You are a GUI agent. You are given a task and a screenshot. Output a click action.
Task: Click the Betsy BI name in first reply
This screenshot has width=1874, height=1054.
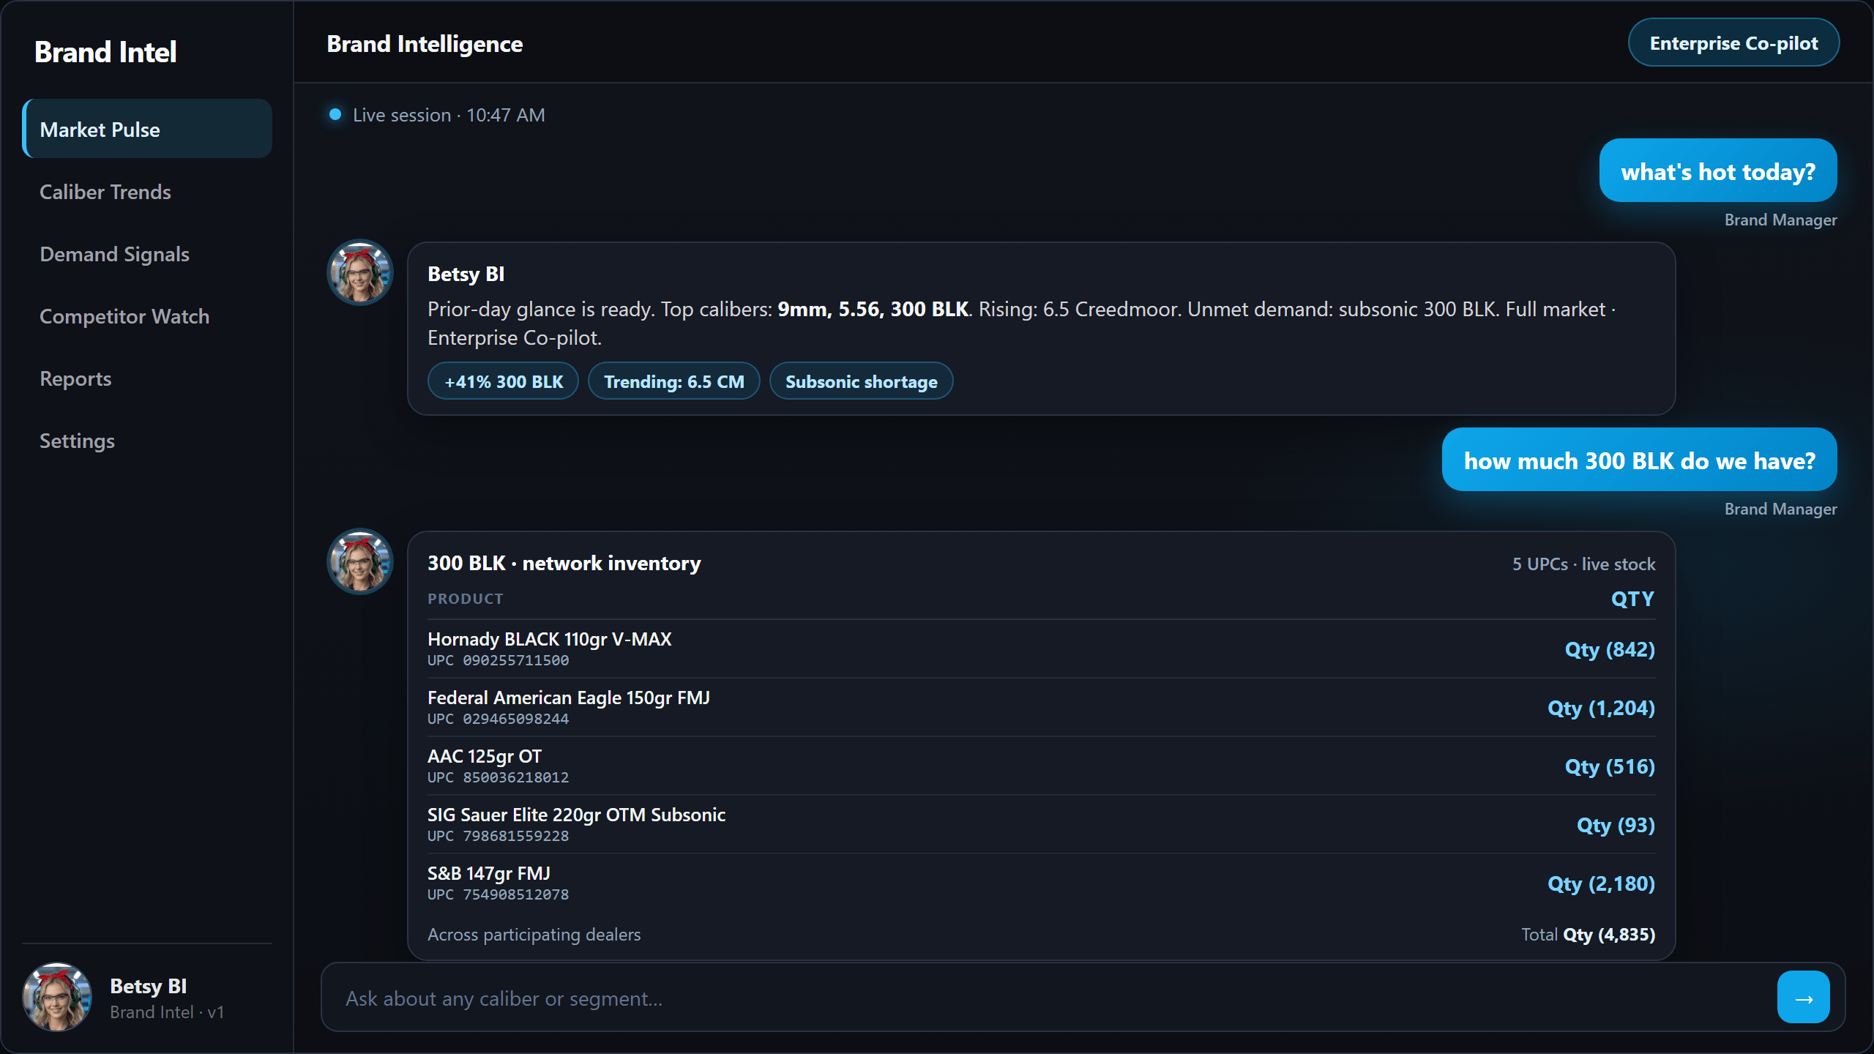click(466, 274)
